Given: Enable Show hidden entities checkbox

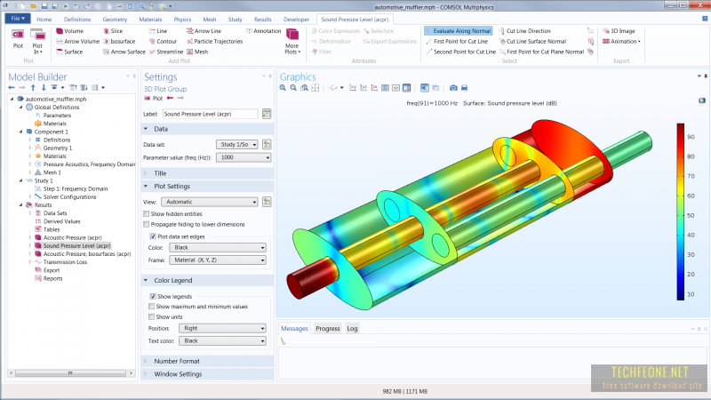Looking at the screenshot, I should pyautogui.click(x=146, y=213).
